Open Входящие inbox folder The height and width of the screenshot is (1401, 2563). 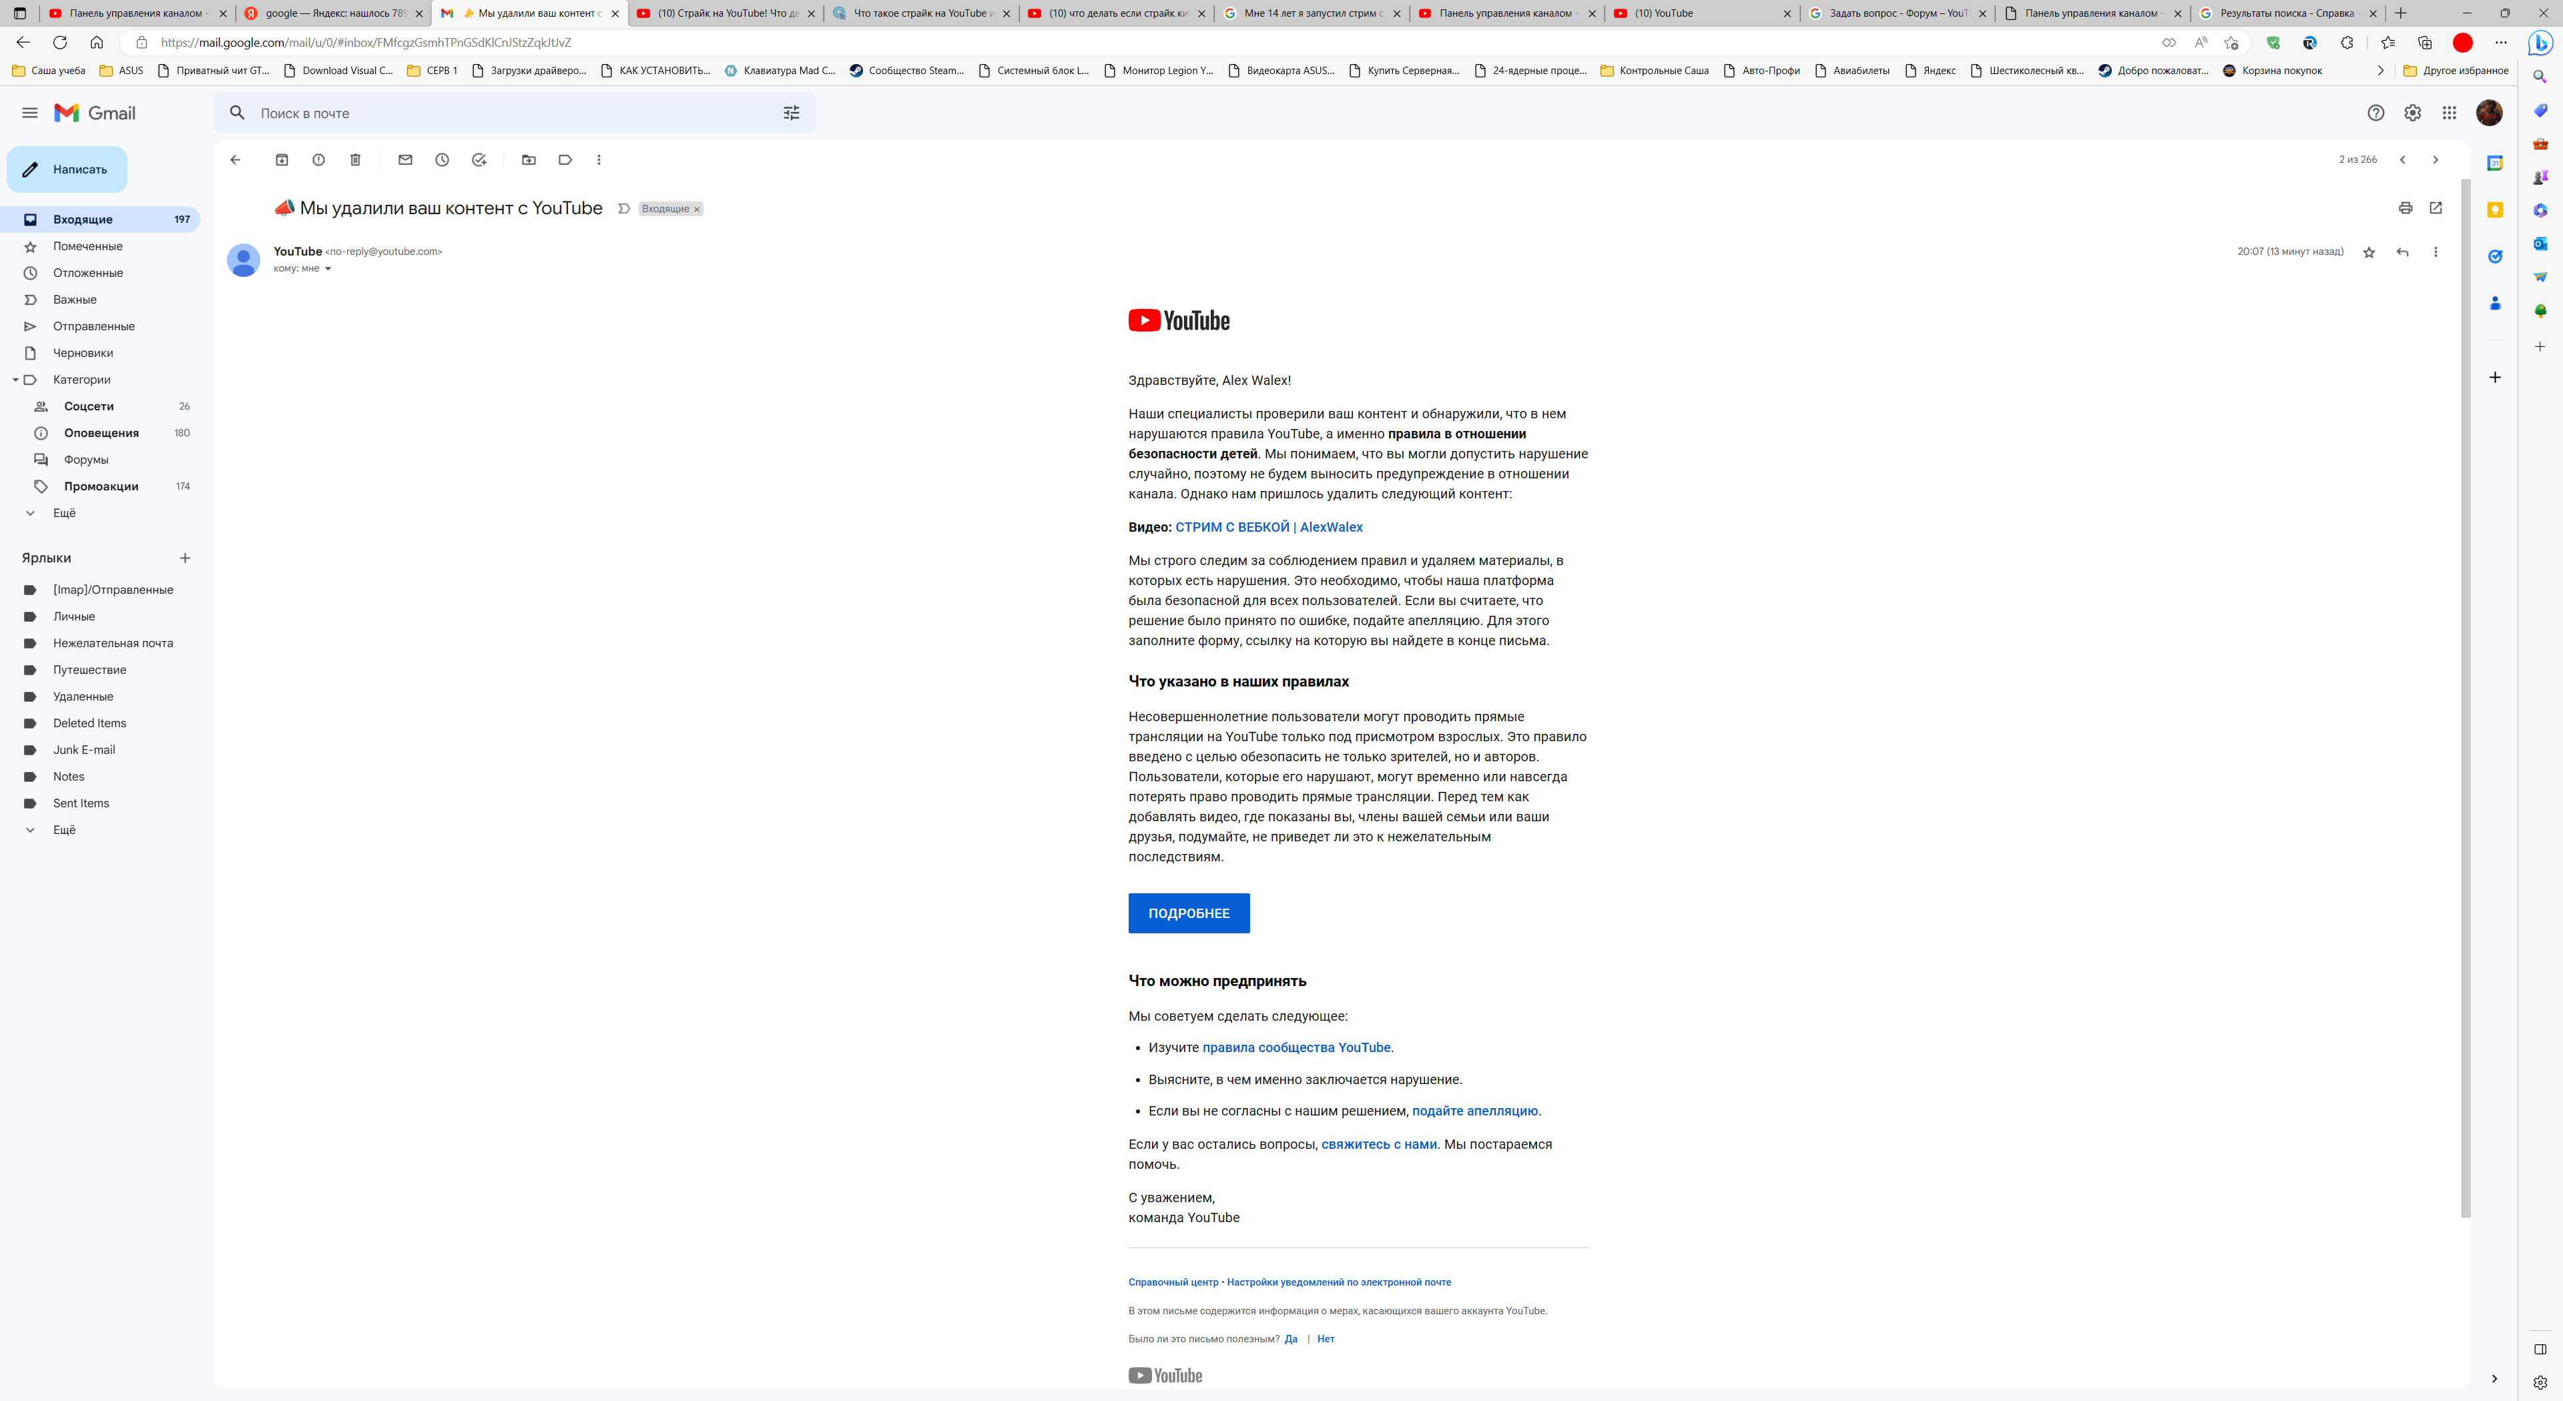99,219
